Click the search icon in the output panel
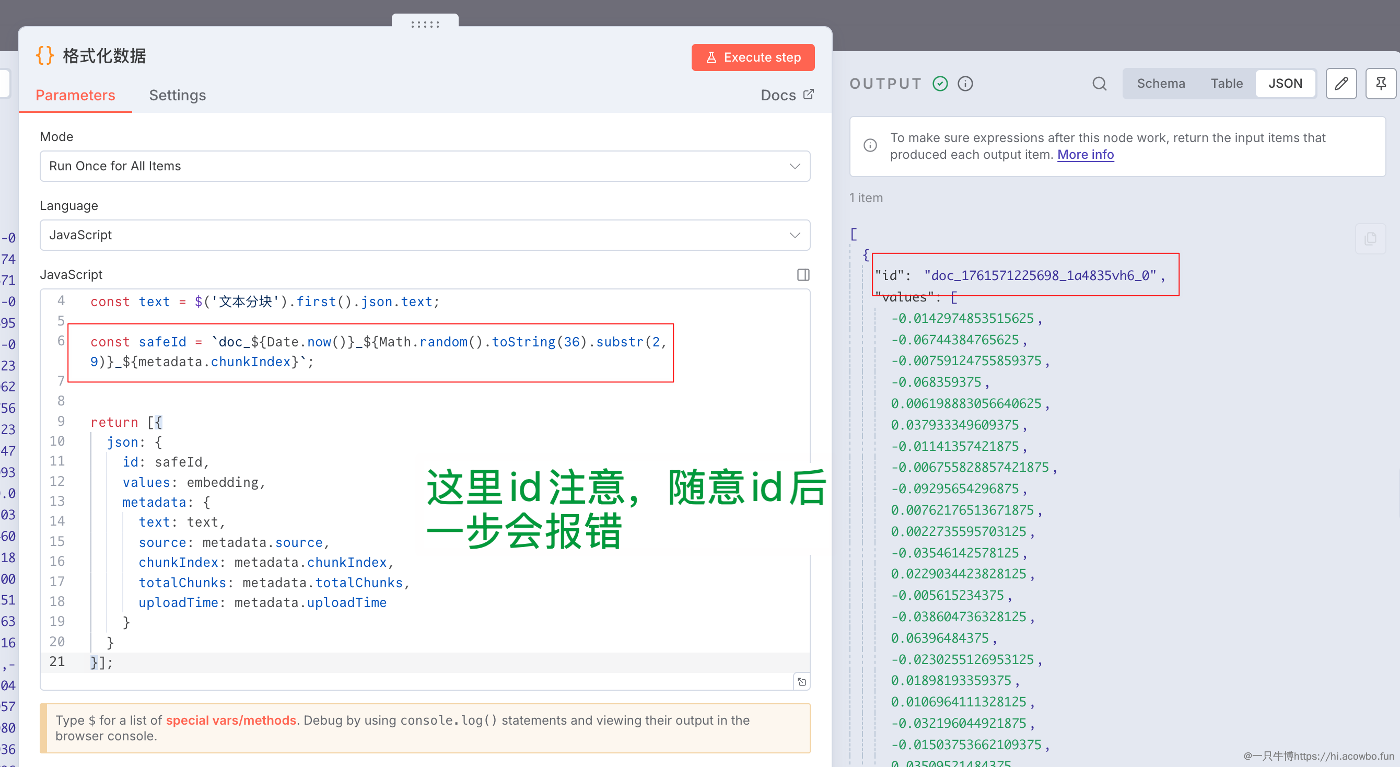 (x=1099, y=84)
